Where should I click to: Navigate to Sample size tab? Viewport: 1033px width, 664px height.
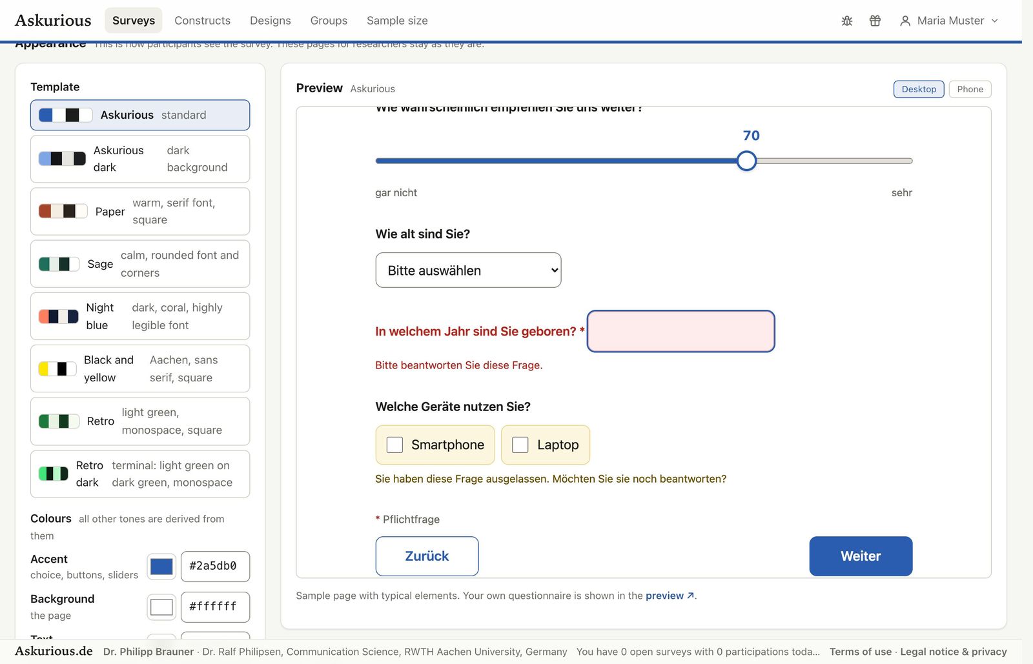[x=397, y=21]
